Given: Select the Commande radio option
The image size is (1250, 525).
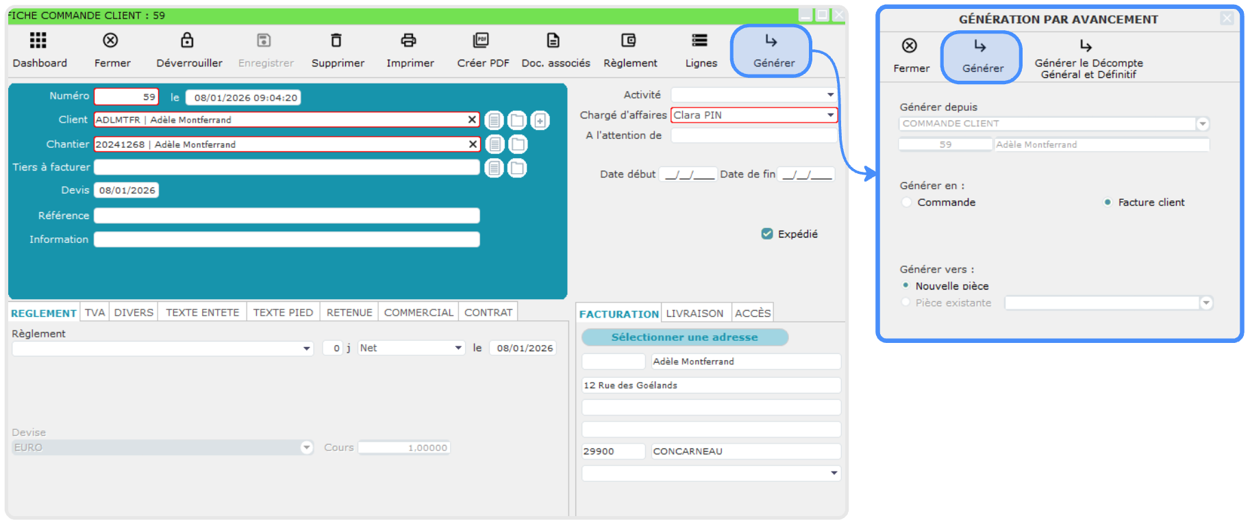Looking at the screenshot, I should 907,203.
